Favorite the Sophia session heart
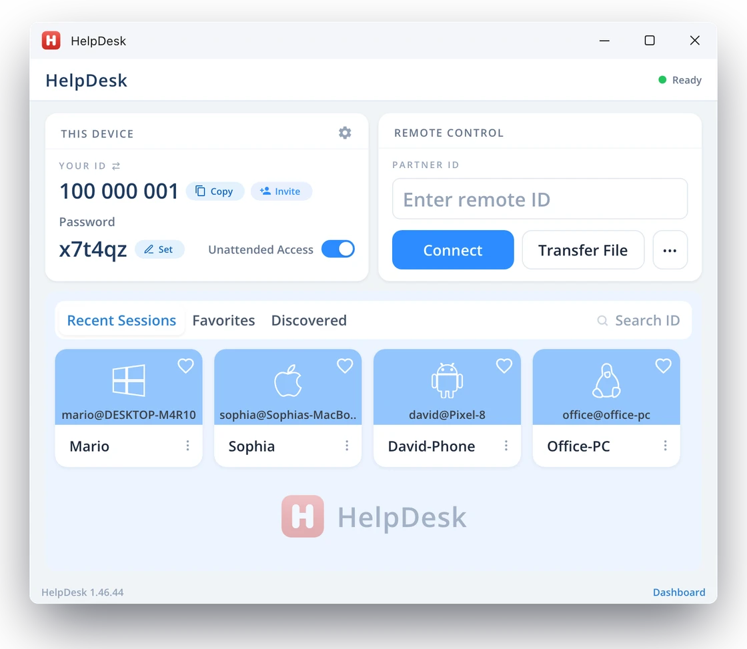Image resolution: width=747 pixels, height=649 pixels. coord(345,366)
